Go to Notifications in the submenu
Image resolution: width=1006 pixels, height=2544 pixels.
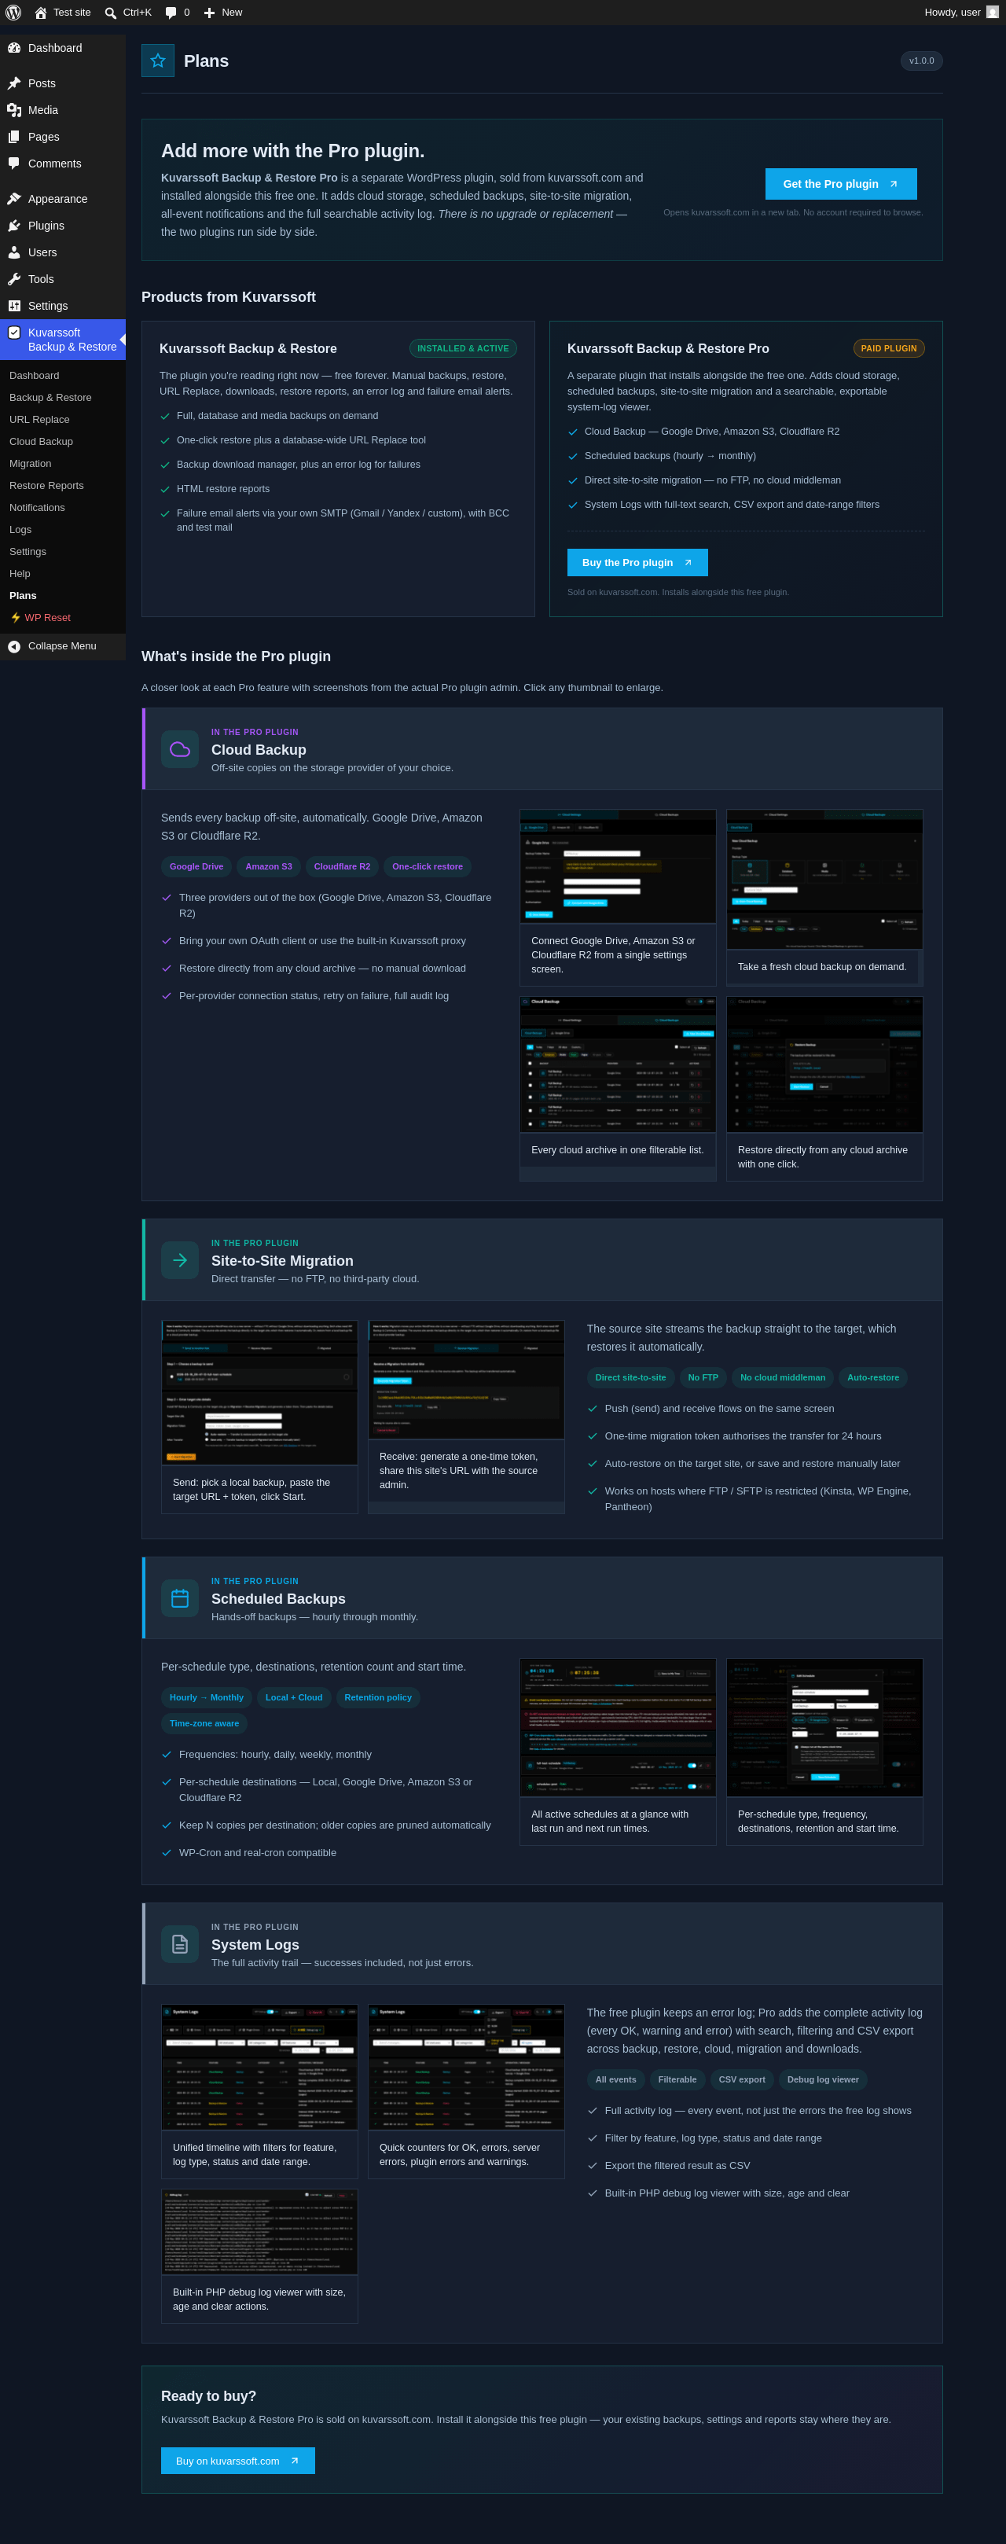(38, 508)
